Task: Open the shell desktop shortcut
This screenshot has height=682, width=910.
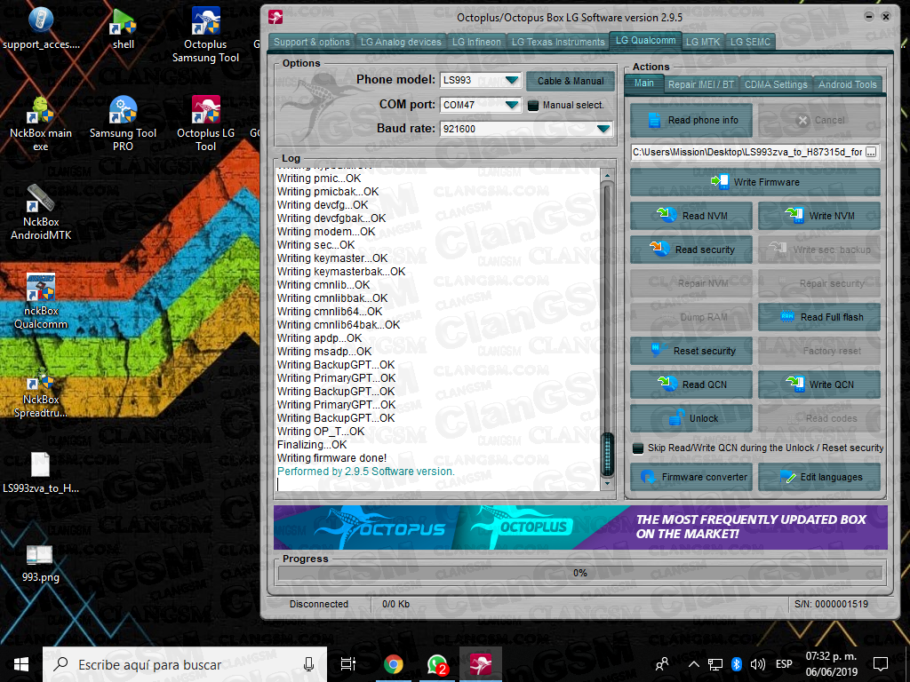Action: (123, 29)
